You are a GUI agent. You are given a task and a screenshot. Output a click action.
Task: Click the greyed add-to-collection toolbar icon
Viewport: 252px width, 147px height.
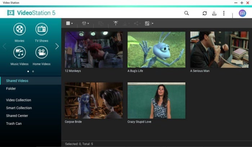click(101, 23)
